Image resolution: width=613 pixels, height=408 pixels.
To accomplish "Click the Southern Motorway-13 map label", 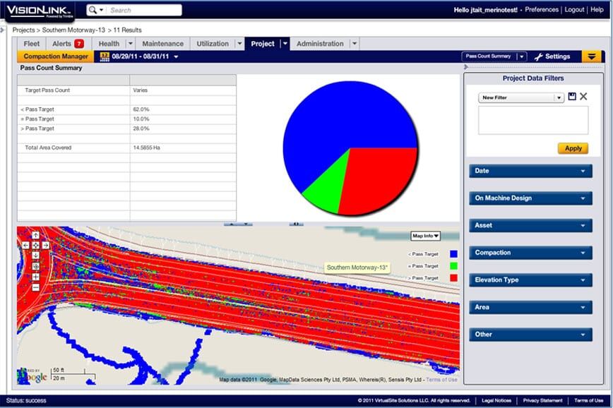I will pos(357,268).
